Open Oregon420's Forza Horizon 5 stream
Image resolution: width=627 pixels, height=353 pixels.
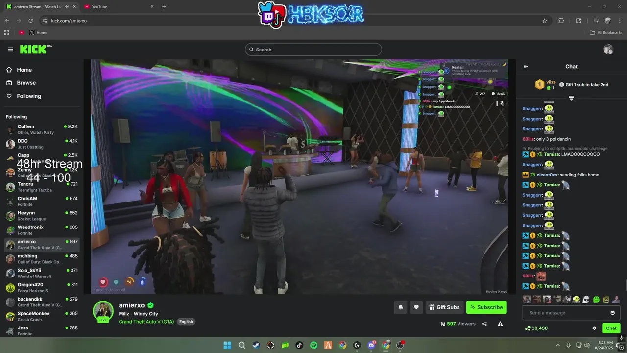coord(42,287)
